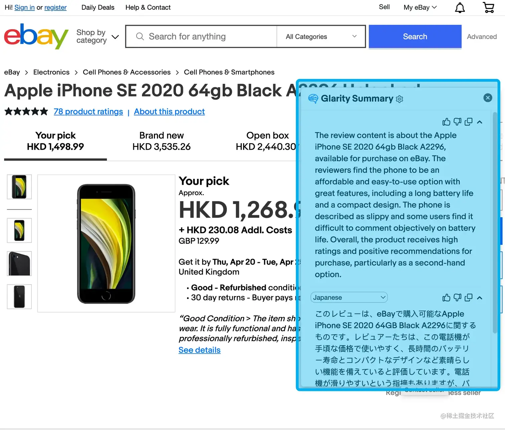The width and height of the screenshot is (505, 430).
Task: Open the Japanese language dropdown
Action: [349, 297]
